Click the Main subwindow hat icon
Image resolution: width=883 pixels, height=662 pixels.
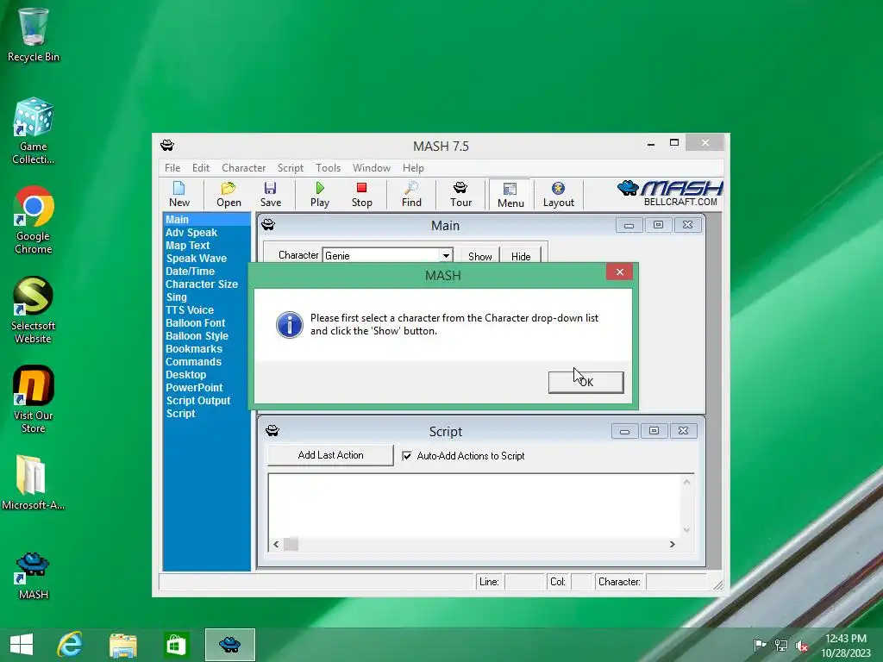268,225
